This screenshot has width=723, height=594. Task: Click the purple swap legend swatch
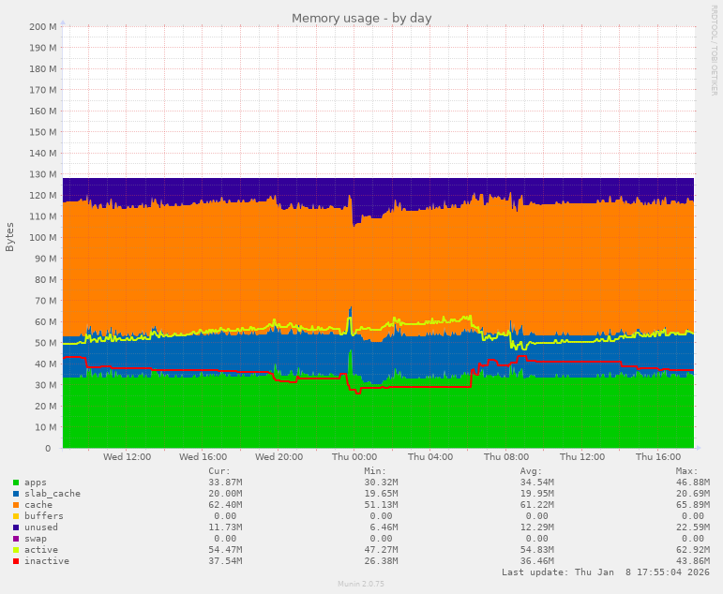click(x=16, y=539)
